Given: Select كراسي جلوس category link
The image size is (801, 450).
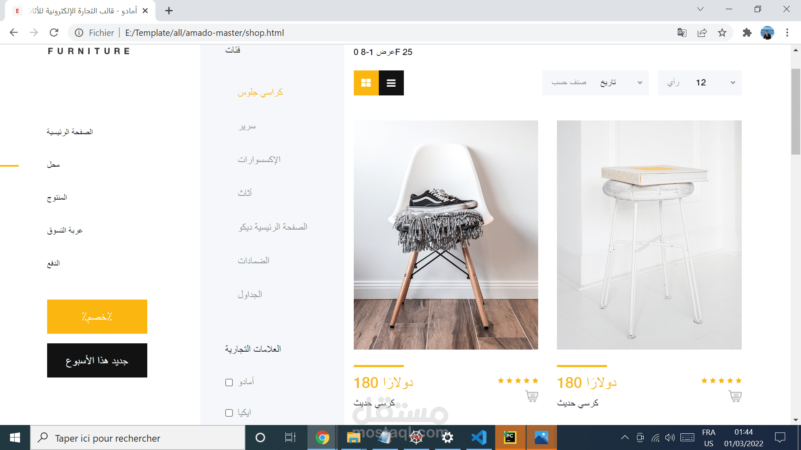Looking at the screenshot, I should (260, 92).
